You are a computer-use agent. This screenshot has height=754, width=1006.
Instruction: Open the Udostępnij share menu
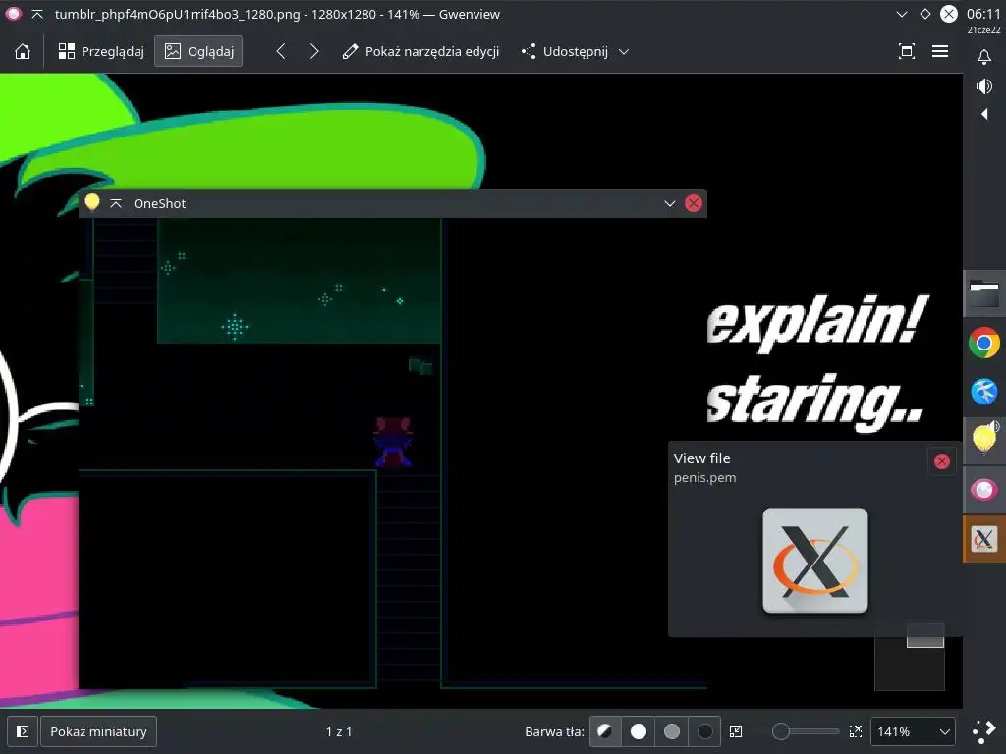[x=575, y=51]
